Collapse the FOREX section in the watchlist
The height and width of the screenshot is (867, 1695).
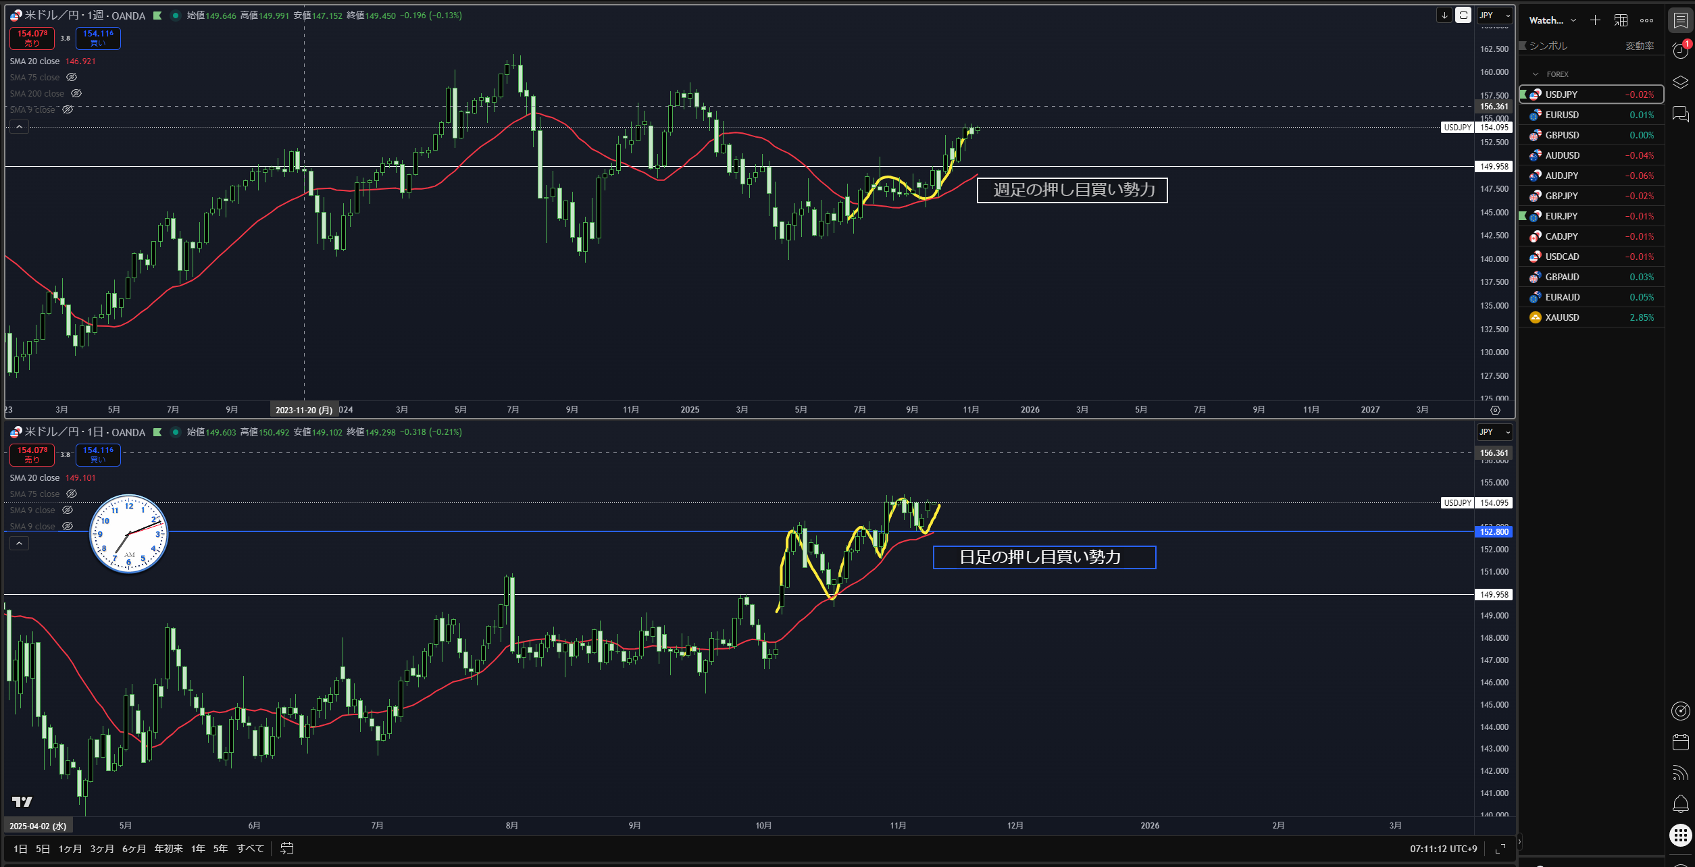pos(1536,74)
